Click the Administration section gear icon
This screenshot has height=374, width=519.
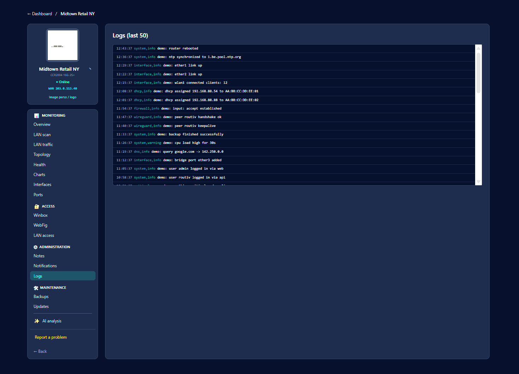(x=35, y=247)
